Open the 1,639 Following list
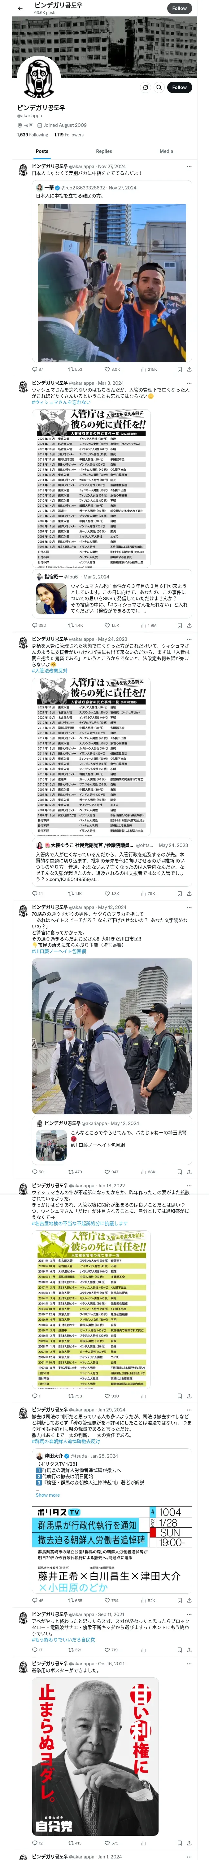Screen dimensions: 209x1860 tap(33, 134)
